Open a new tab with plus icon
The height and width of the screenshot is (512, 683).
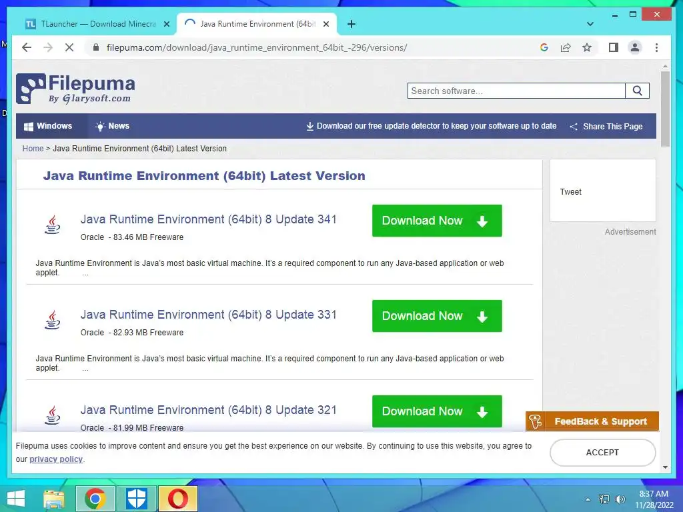352,24
